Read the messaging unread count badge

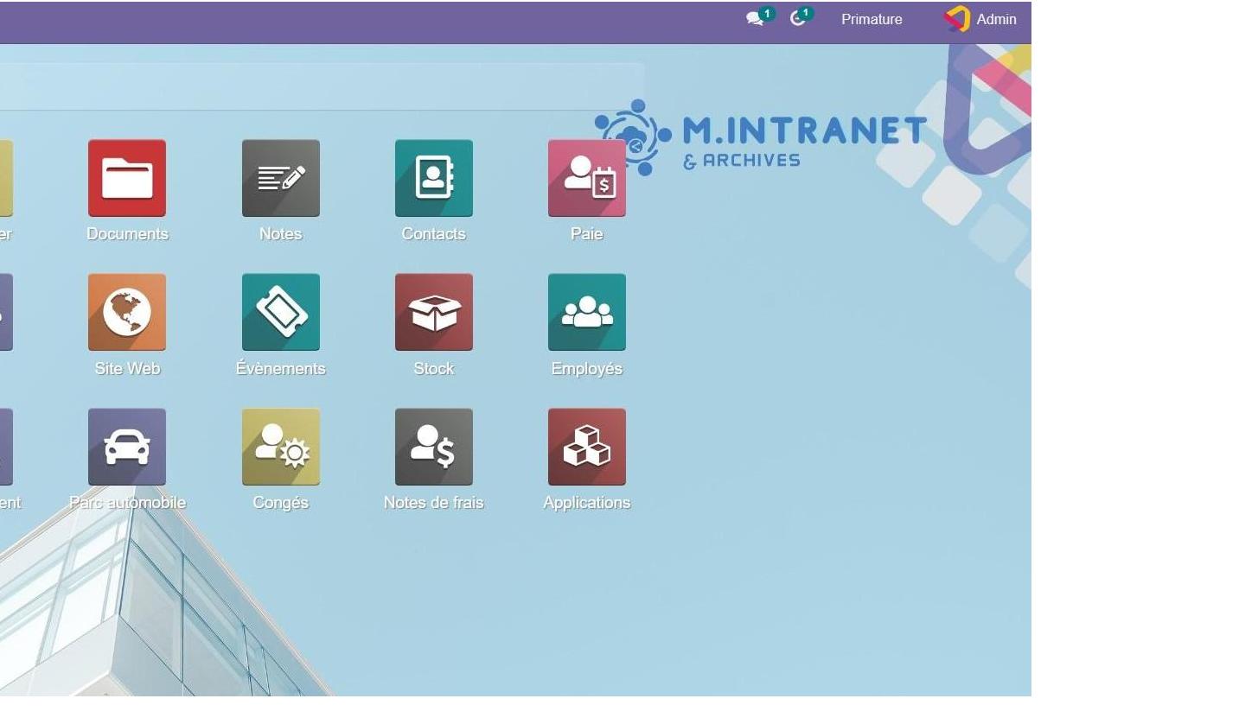(x=766, y=13)
